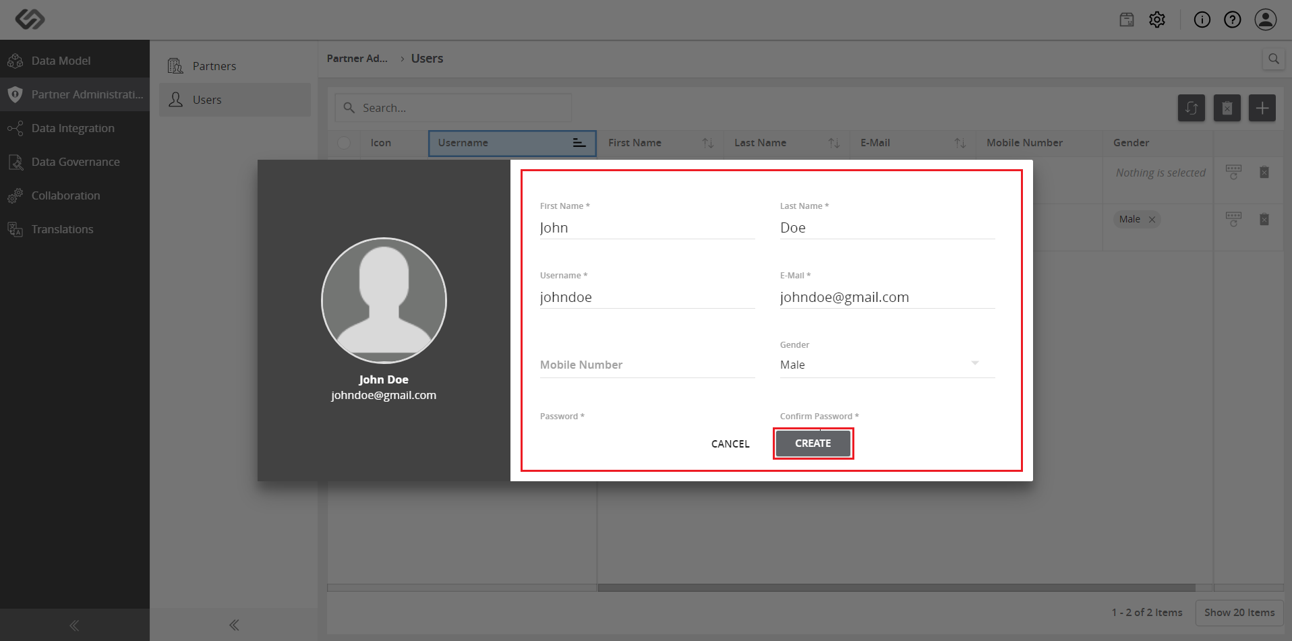This screenshot has width=1292, height=641.
Task: Delete icon in Nothing is selected row
Action: (x=1264, y=172)
